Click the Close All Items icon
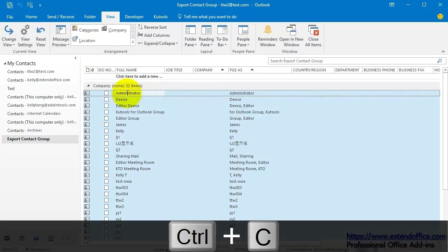Screen dimensions: 448x252 pyautogui.click(x=313, y=36)
